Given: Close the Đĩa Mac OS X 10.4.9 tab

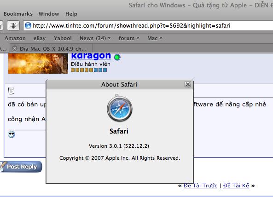Looking at the screenshot, I should [15, 48].
